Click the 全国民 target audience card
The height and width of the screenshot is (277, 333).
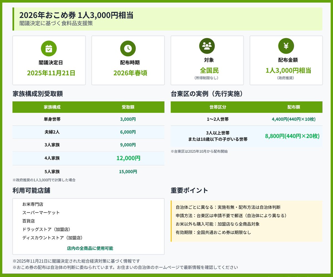[208, 60]
